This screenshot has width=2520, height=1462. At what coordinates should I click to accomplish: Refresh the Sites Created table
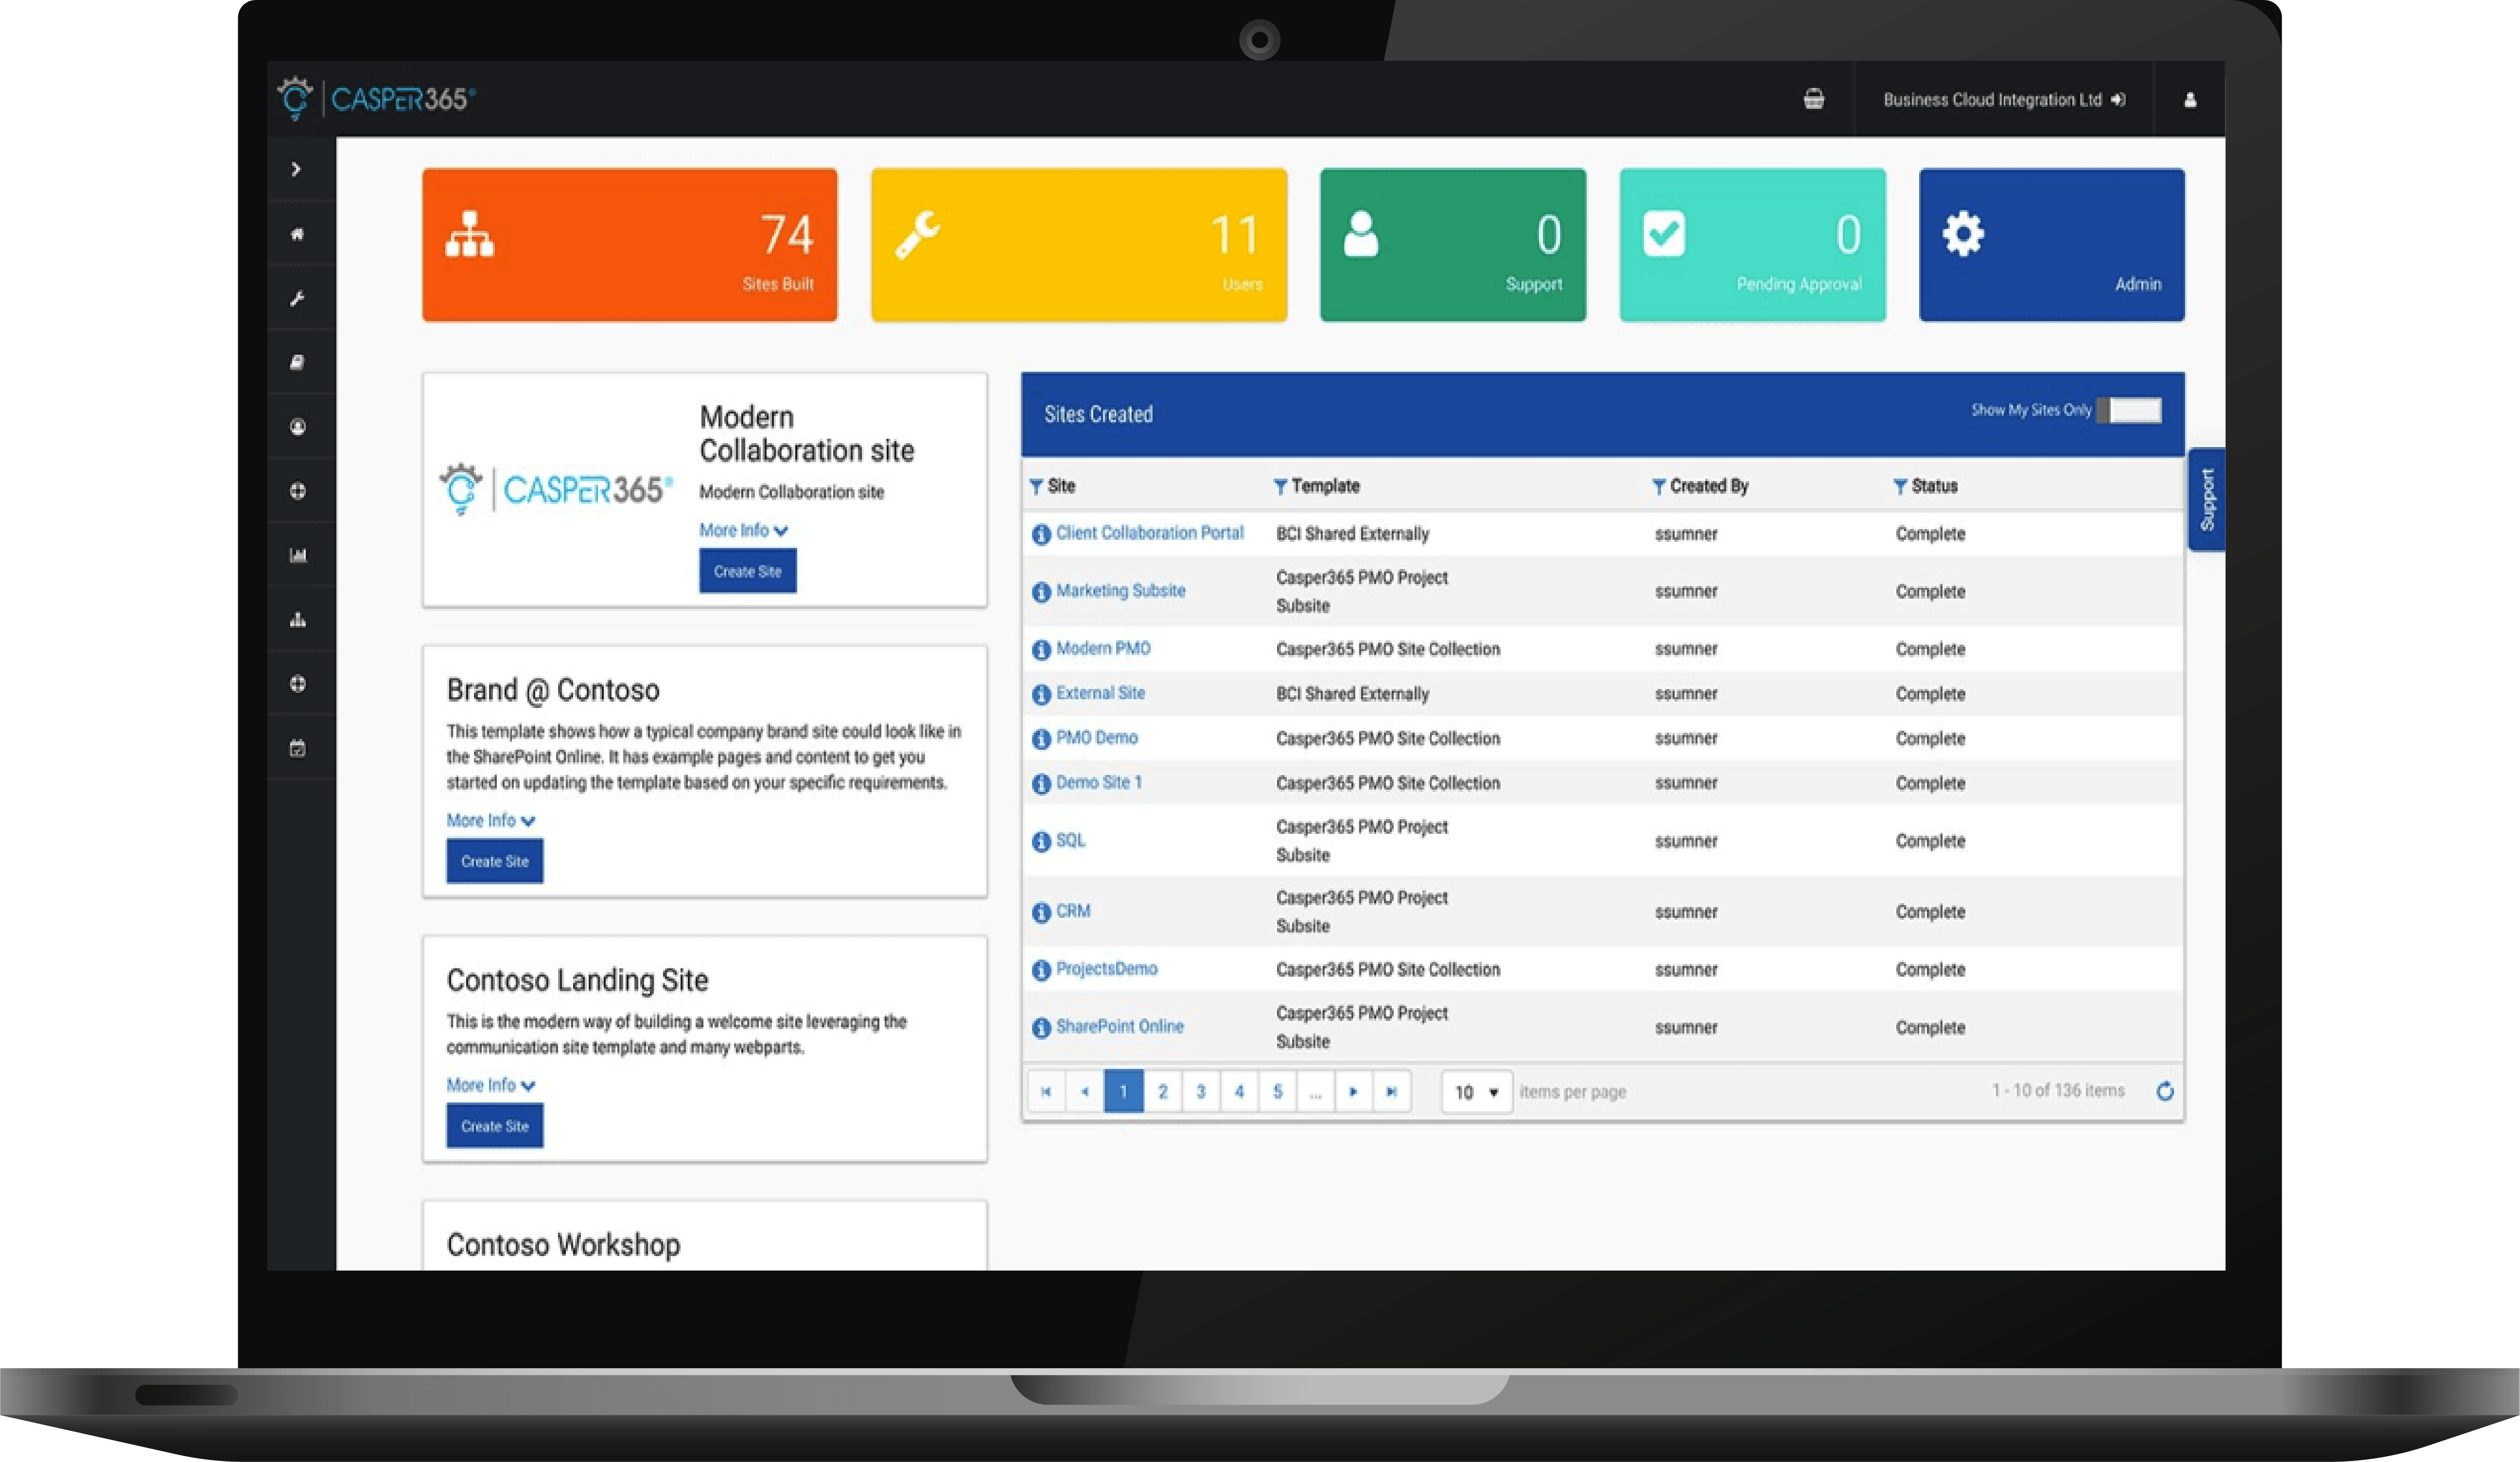coord(2165,1091)
